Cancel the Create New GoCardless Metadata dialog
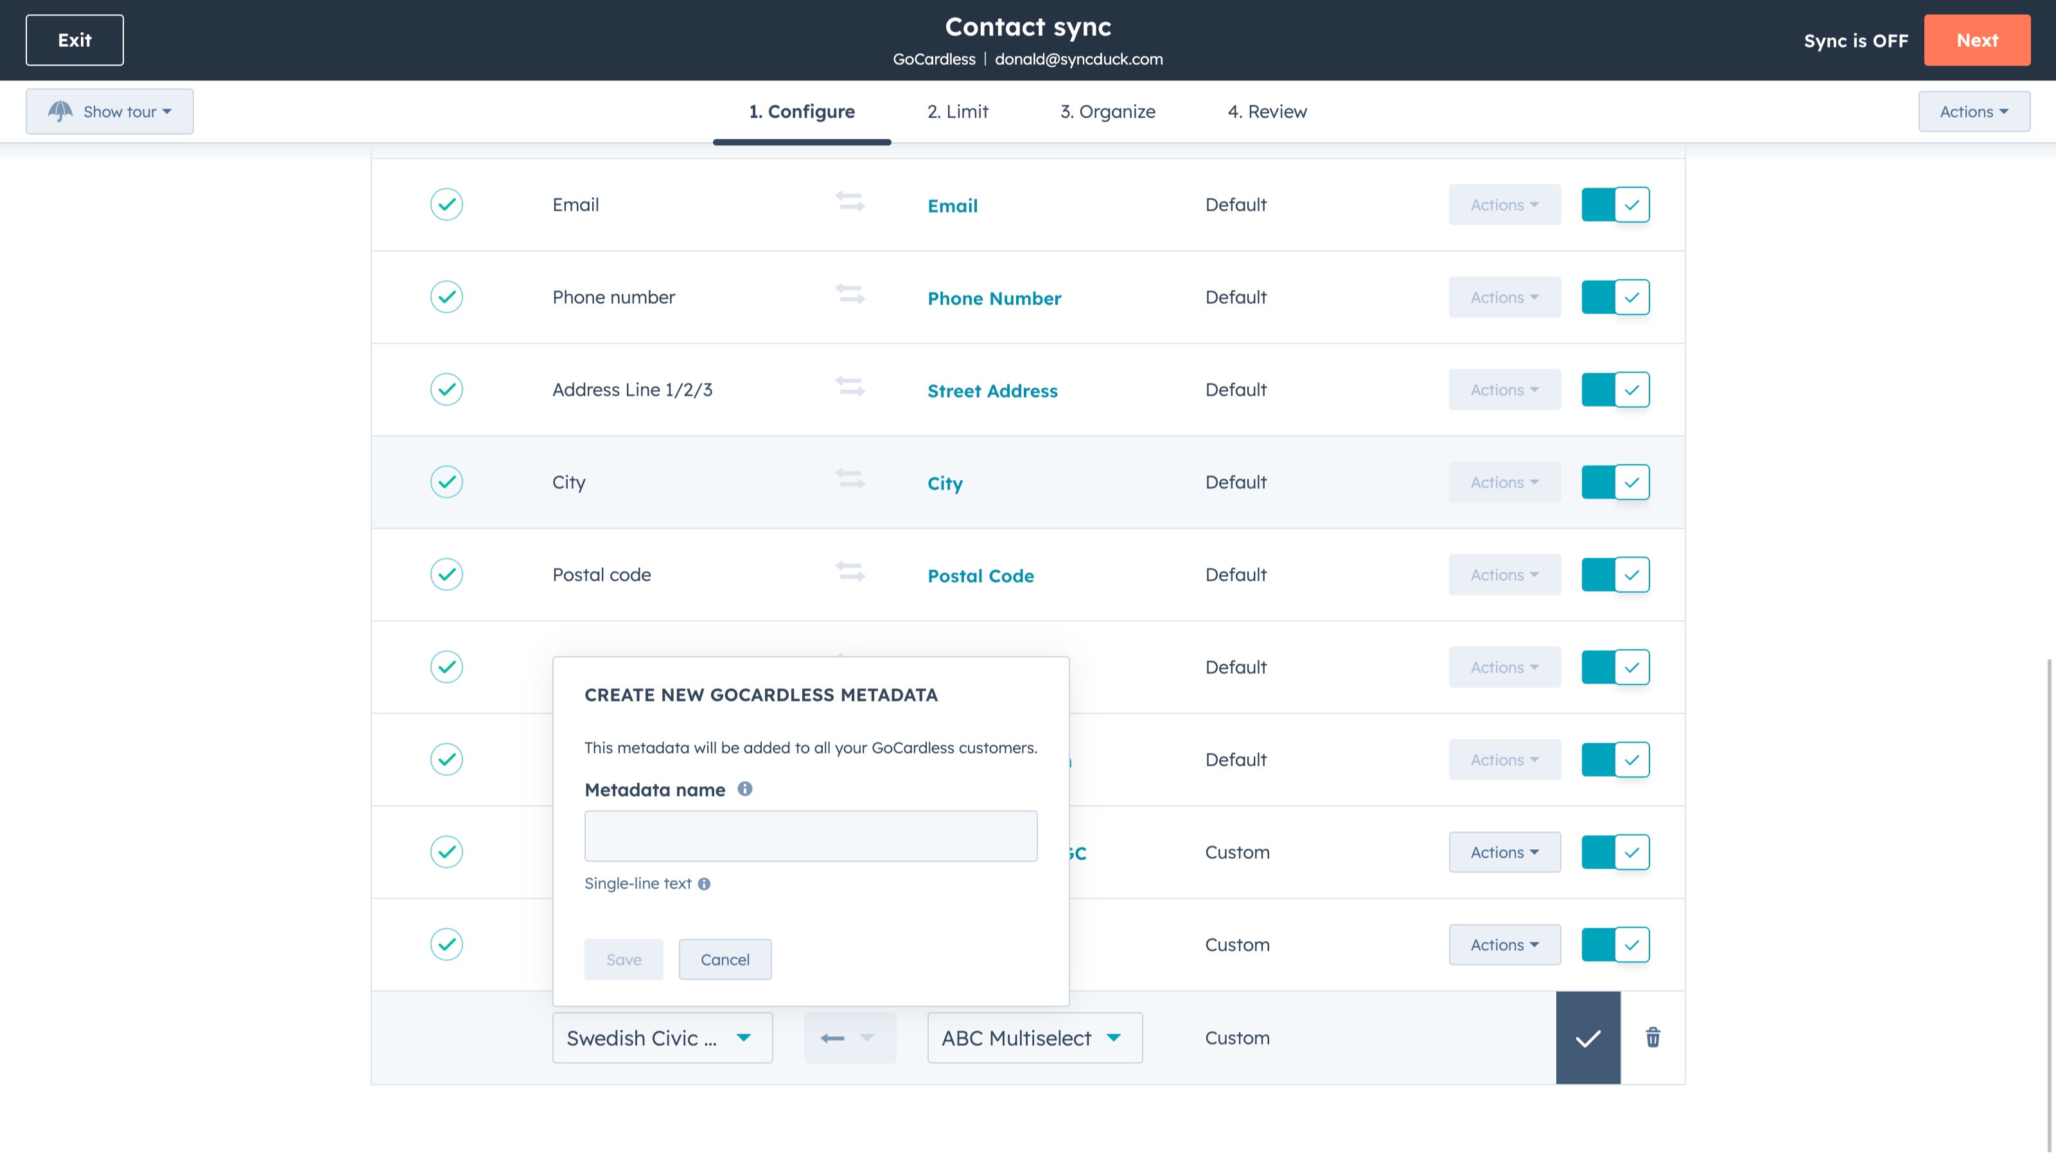 coord(725,959)
